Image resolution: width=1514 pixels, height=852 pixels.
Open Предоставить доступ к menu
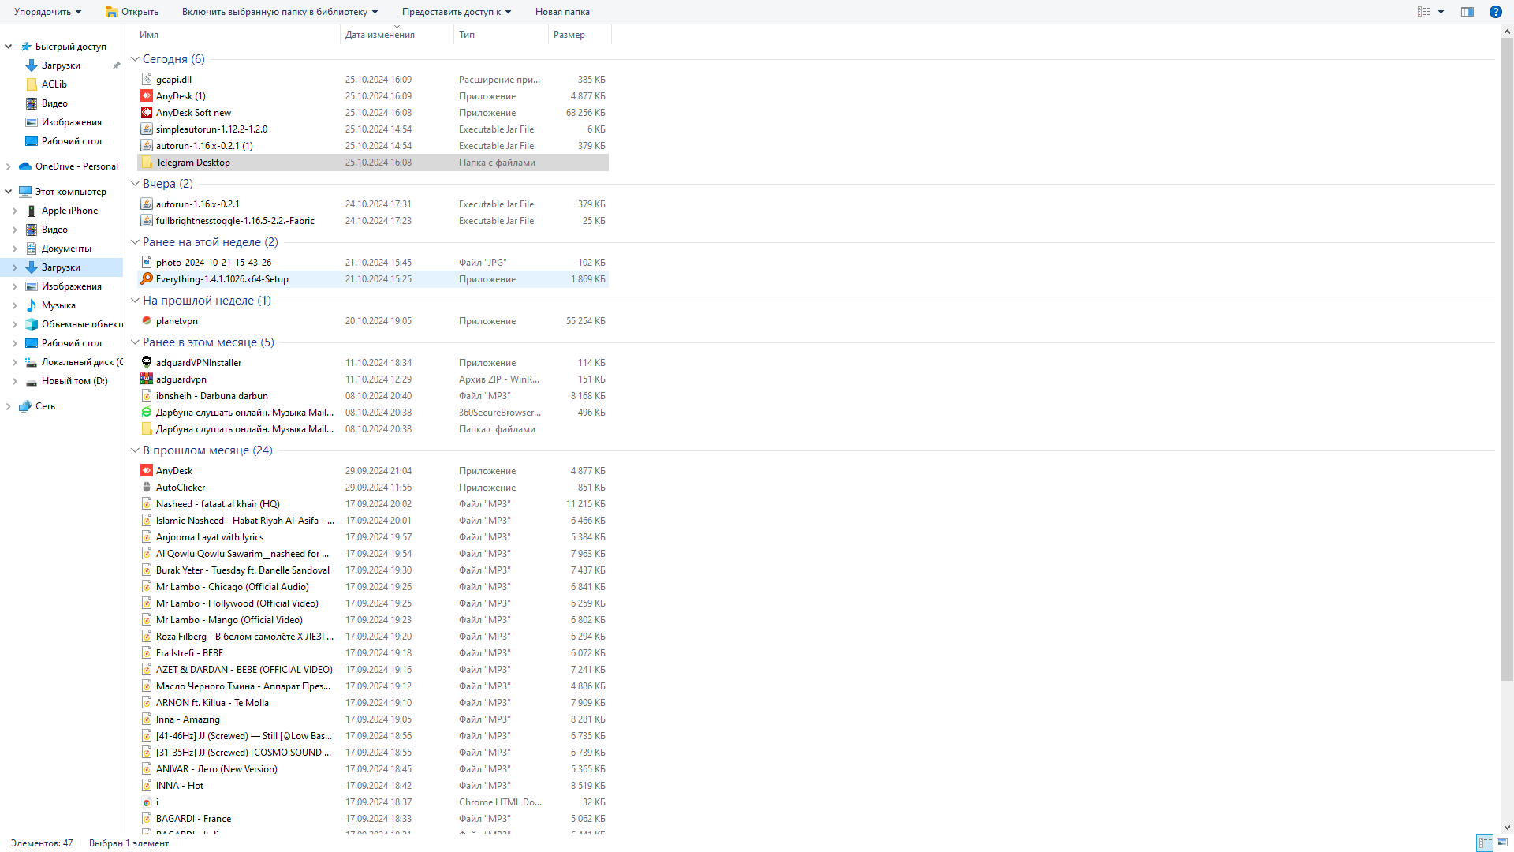[x=457, y=12]
